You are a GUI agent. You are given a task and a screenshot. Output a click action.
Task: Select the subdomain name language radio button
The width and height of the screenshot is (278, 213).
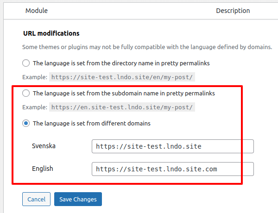click(x=26, y=93)
